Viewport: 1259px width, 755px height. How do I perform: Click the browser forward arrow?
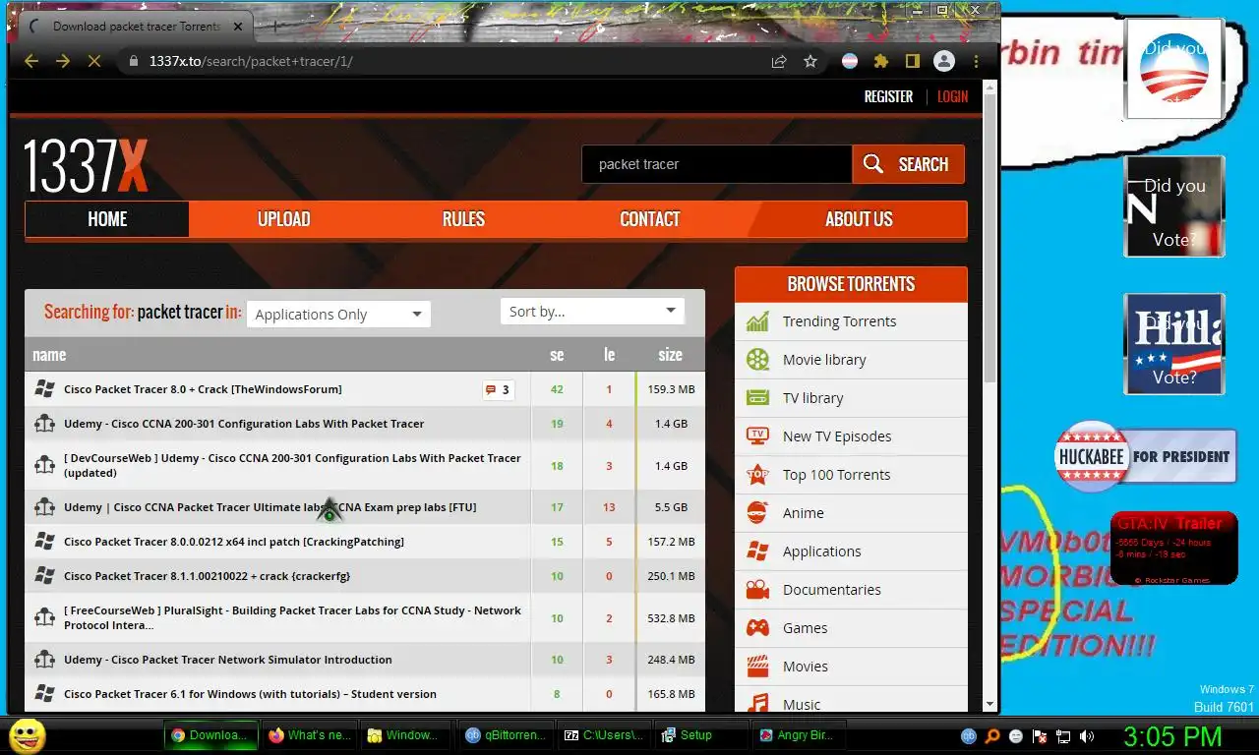(63, 61)
